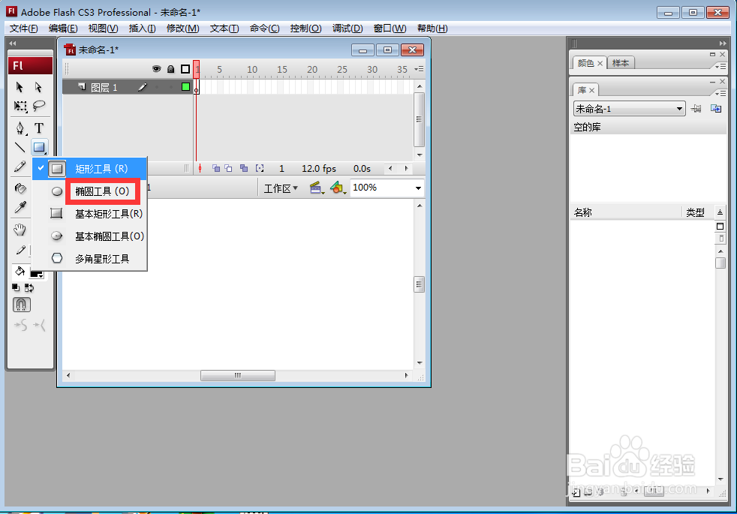737x514 pixels.
Task: Swap stroke and fill colors
Action: [29, 287]
